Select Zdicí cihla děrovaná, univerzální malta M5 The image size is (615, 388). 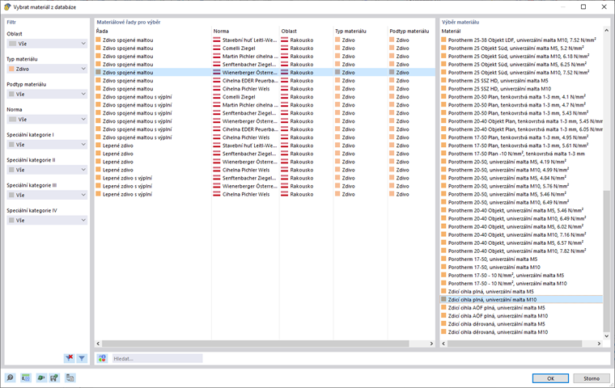(522, 323)
